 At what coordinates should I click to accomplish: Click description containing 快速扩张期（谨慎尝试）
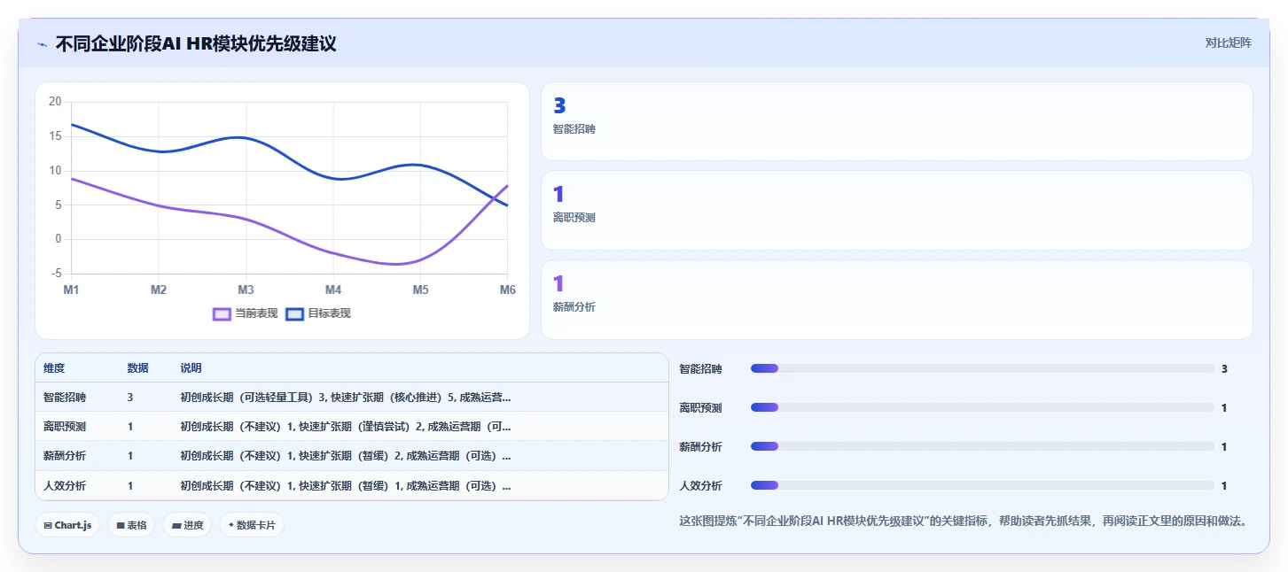point(346,427)
